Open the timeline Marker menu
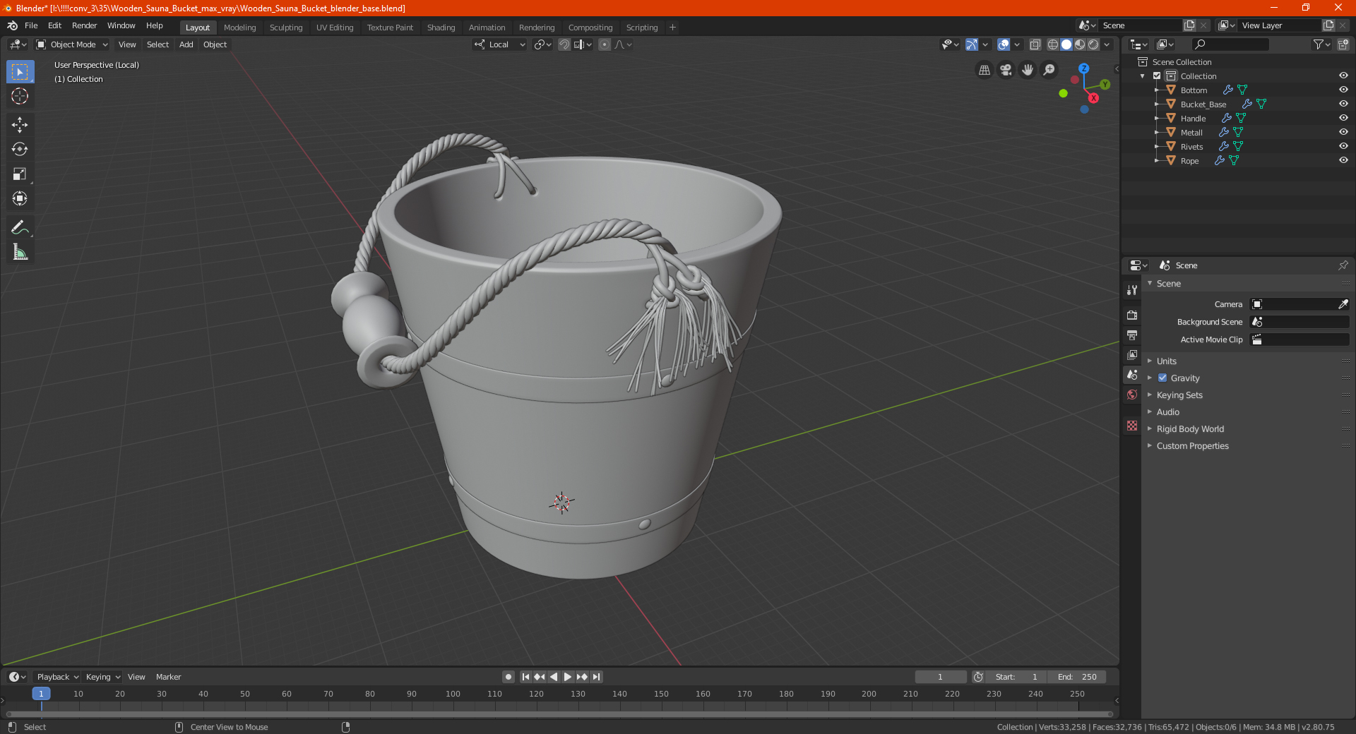 (x=168, y=677)
